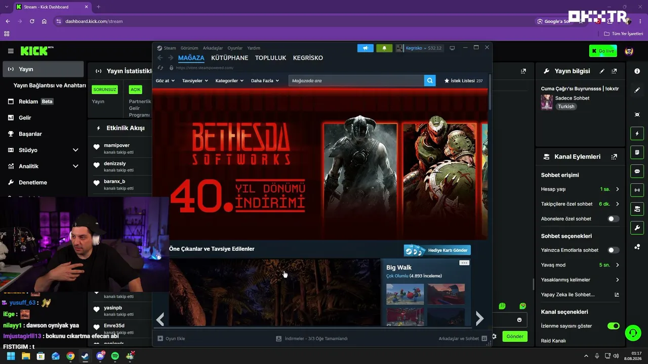
Task: Open İstek Listesi wishlist link
Action: [463, 81]
